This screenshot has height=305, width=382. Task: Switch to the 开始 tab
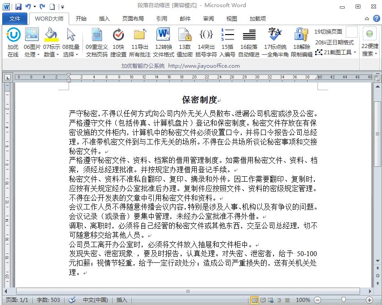81,19
